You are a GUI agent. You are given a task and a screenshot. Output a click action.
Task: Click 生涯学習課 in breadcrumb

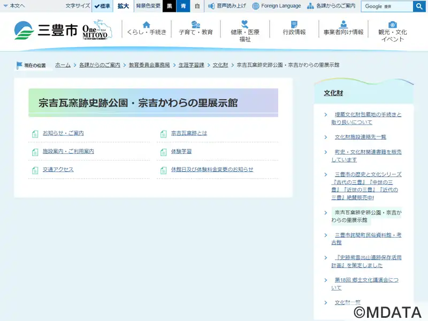[191, 65]
